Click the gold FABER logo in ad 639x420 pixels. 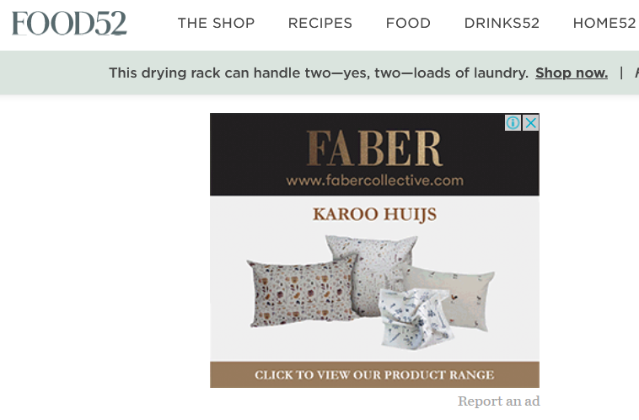(x=374, y=148)
